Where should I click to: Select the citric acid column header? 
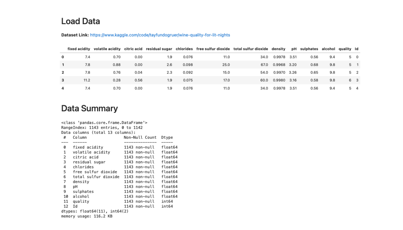133,49
